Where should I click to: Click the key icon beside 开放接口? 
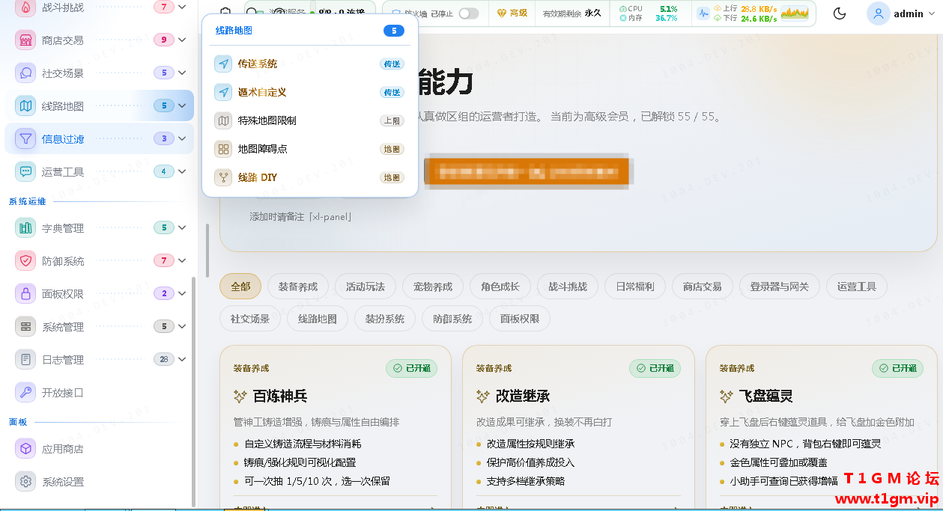[x=26, y=393]
